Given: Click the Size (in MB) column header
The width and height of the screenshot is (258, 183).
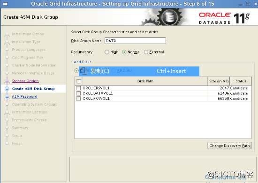Looking at the screenshot, I should point(219,81).
